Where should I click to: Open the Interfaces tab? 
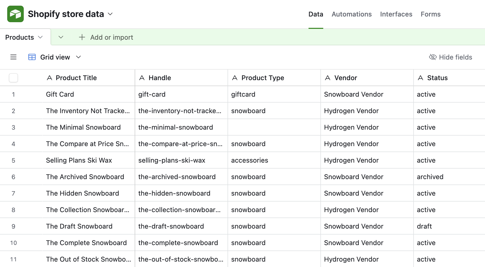point(396,14)
